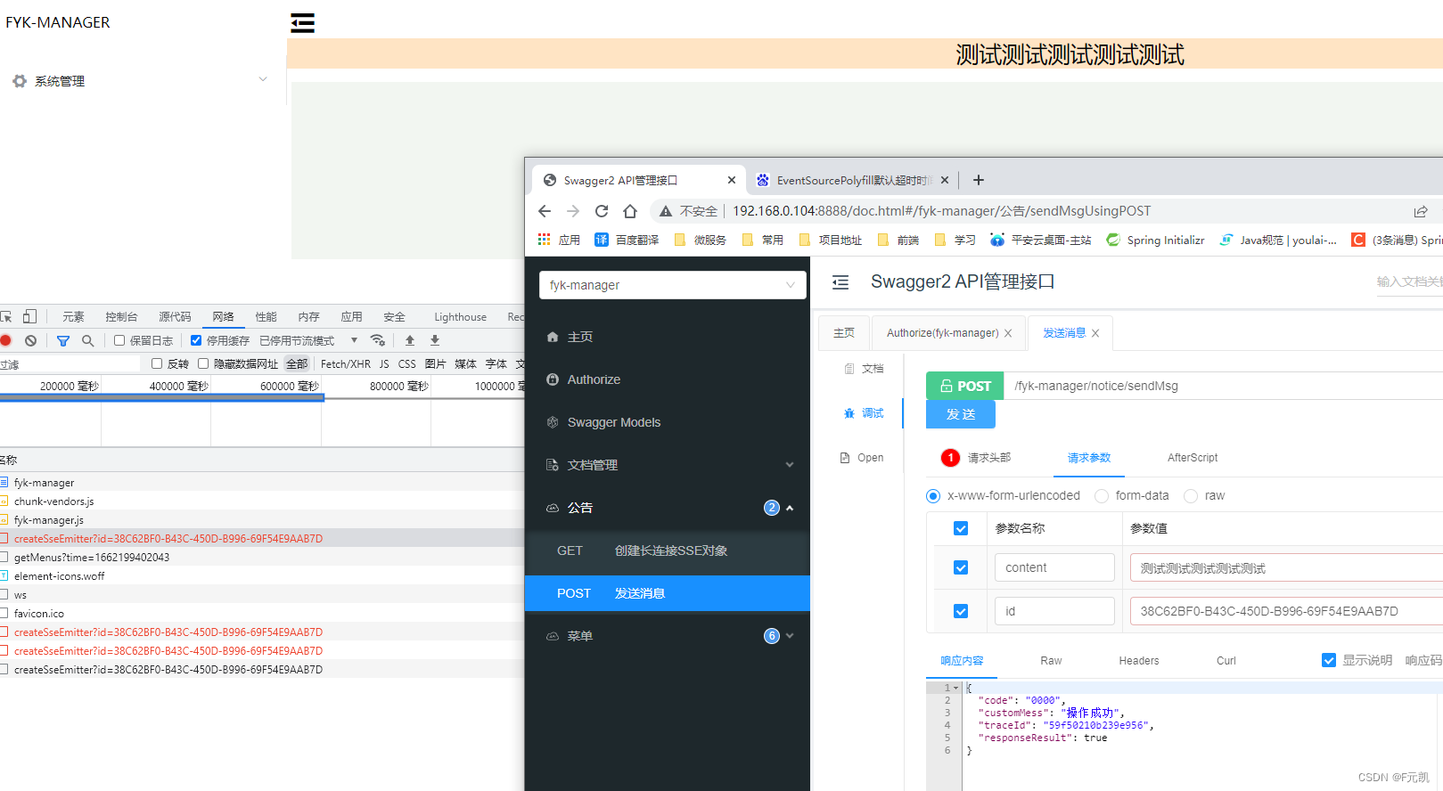
Task: Check the 反转 filter checkbox
Action: pos(157,363)
